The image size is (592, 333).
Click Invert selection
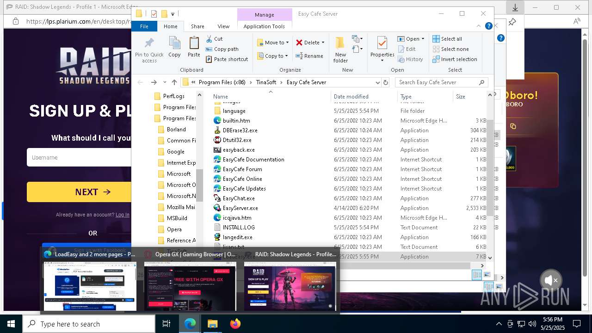click(x=455, y=59)
